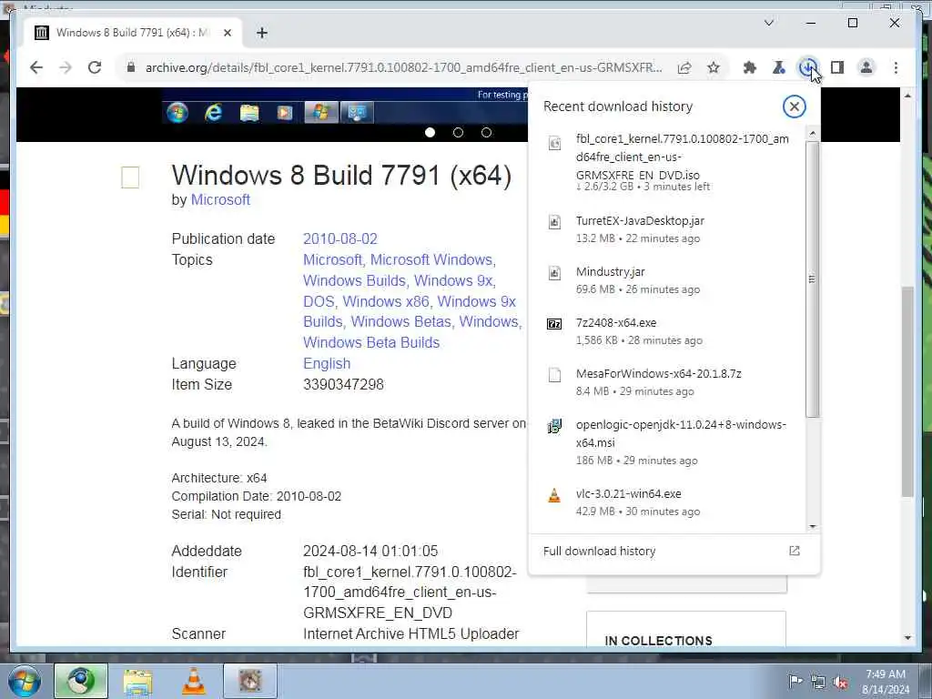The height and width of the screenshot is (699, 932).
Task: Click the Mindustry jar file icon
Action: tap(554, 273)
